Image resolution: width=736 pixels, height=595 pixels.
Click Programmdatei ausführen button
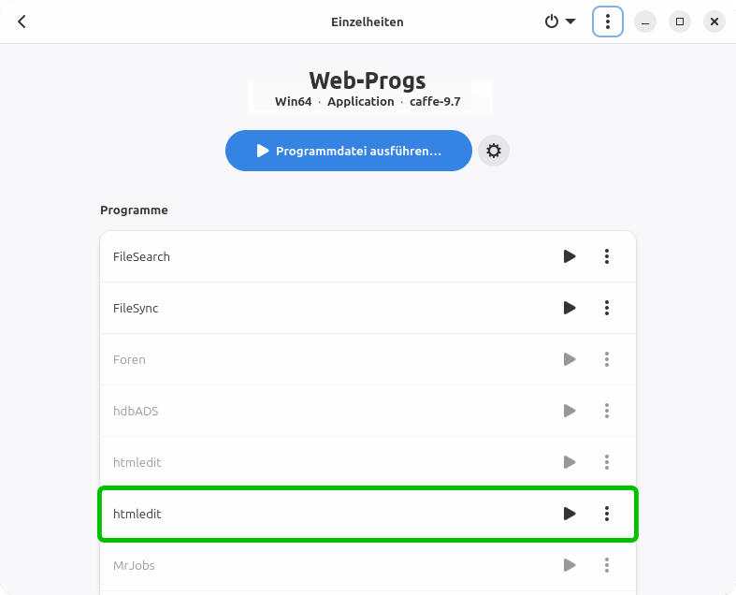(x=348, y=151)
